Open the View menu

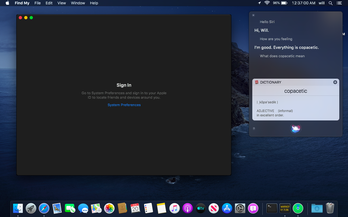coord(62,3)
